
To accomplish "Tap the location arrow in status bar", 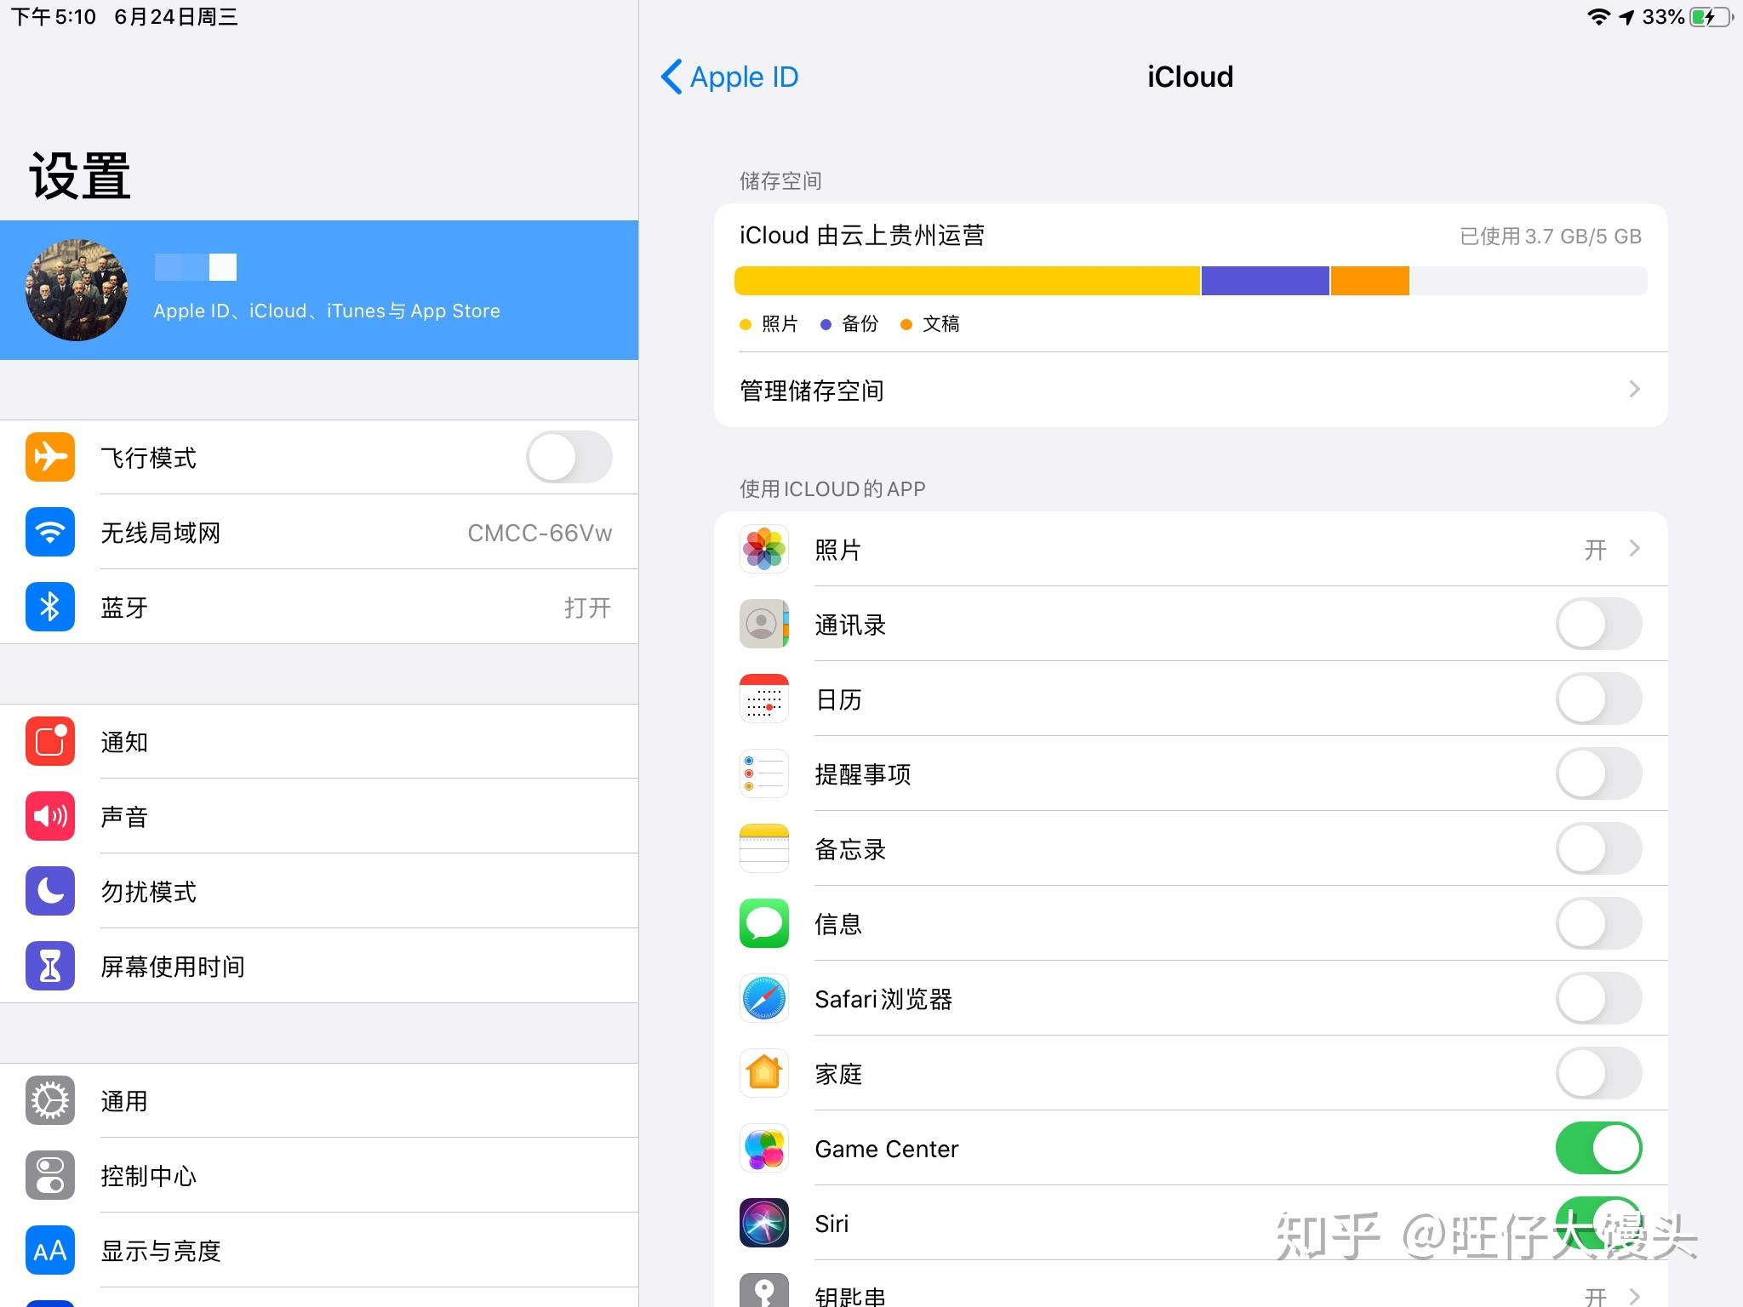I will tap(1627, 17).
